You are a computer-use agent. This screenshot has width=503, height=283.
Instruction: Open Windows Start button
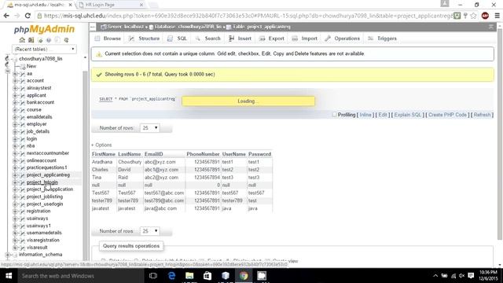coord(9,276)
